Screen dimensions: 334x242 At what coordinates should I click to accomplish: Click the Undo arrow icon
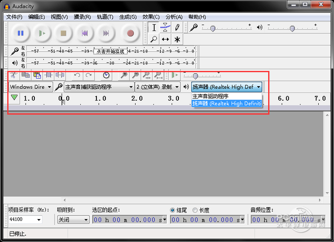coord(77,75)
